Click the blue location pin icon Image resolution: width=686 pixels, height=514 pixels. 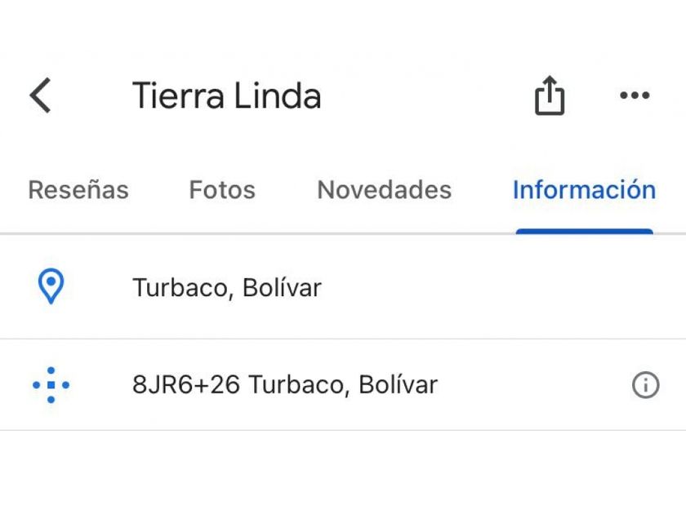point(51,287)
